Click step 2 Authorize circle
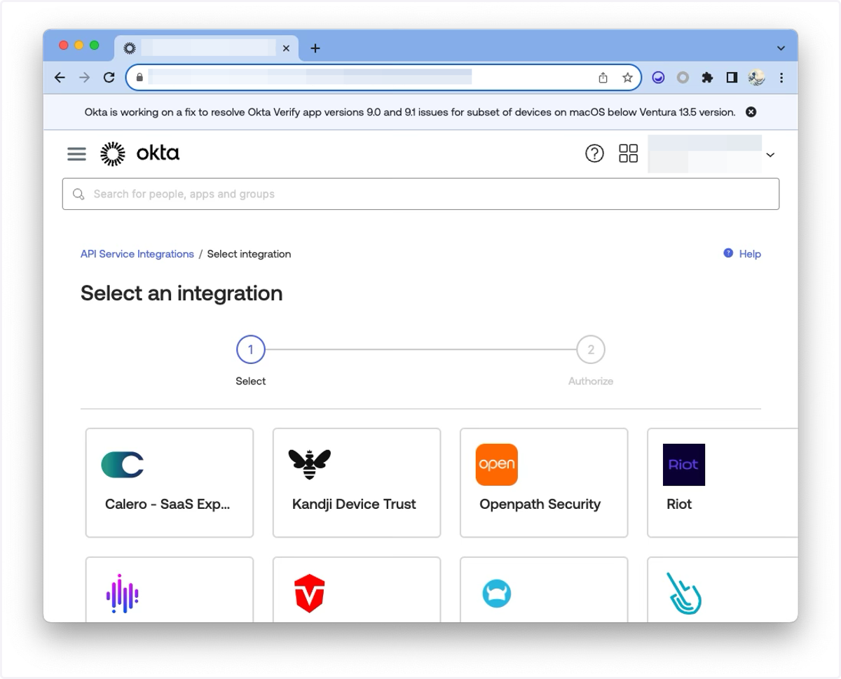 click(x=591, y=350)
